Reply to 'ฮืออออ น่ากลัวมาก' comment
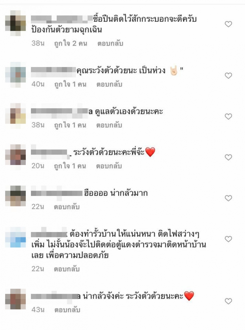 pyautogui.click(x=66, y=207)
